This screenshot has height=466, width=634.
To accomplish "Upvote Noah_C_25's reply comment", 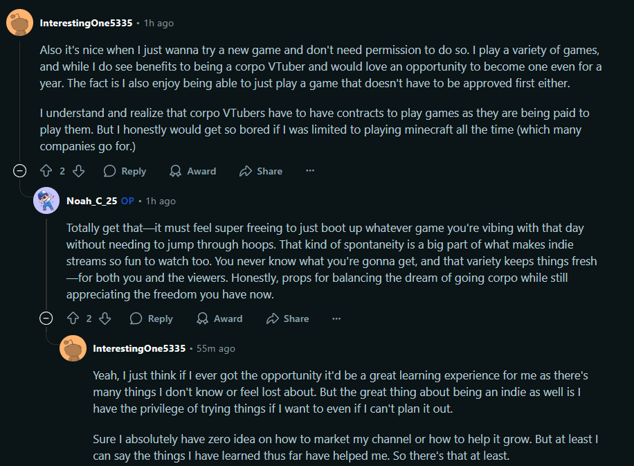I will point(73,319).
